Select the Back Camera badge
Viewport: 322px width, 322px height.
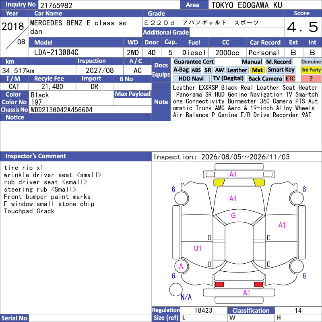coord(265,78)
